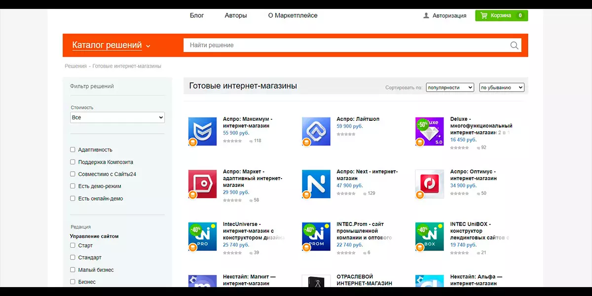
Task: Check the Старт edition checkbox
Action: [73, 245]
